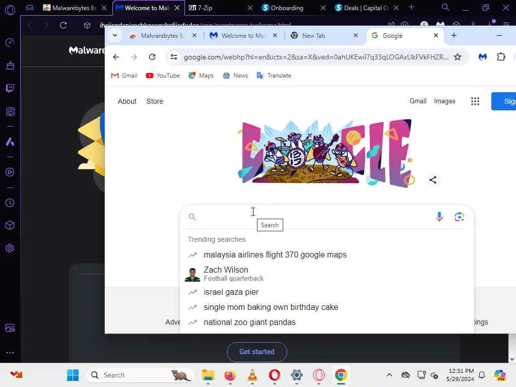Viewport: 516px width, 387px height.
Task: Click Images link on Google page
Action: 444,101
